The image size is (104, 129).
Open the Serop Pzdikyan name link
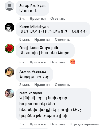(32, 6)
